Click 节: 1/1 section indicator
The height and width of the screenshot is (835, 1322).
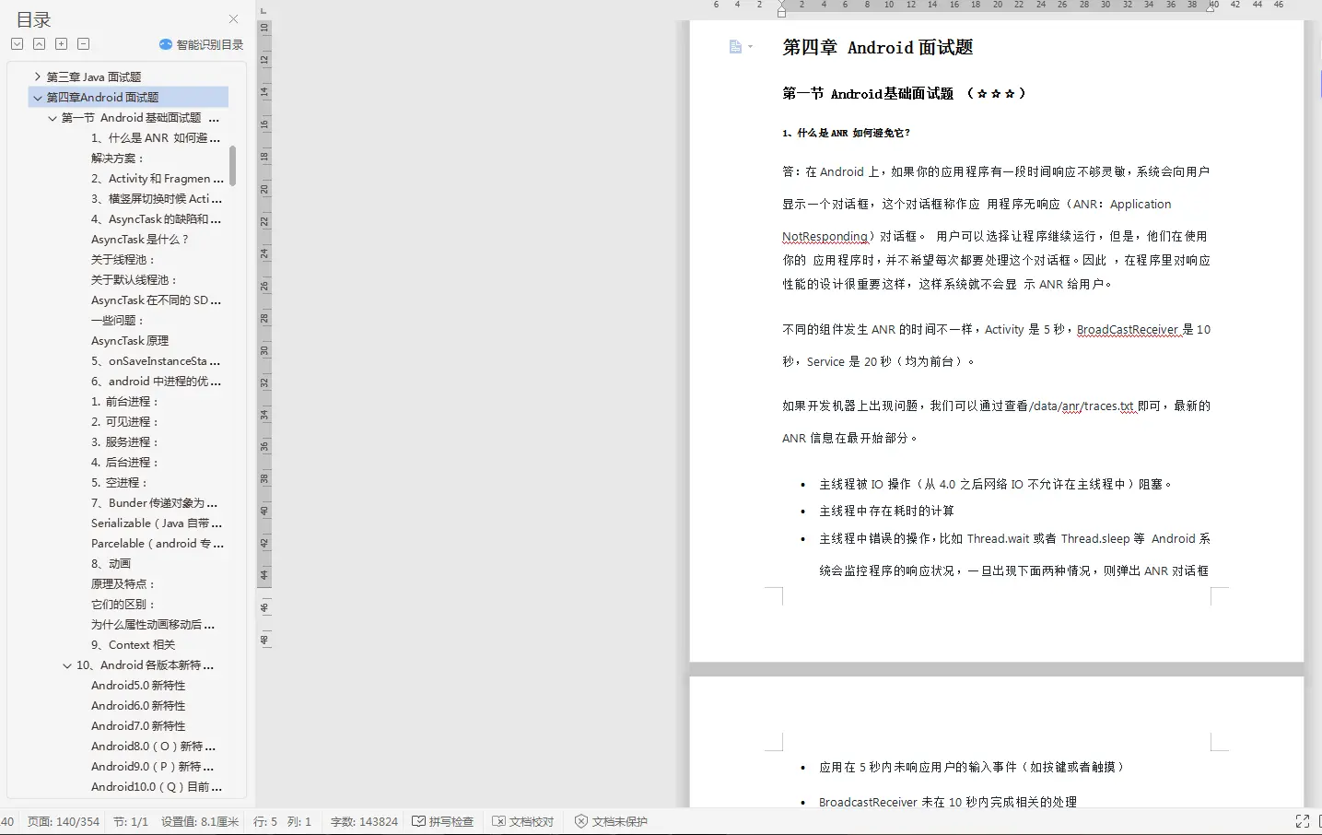131,821
